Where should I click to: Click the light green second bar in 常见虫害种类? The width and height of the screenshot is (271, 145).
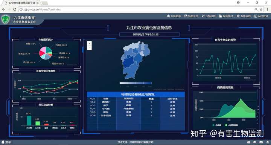[38, 124]
